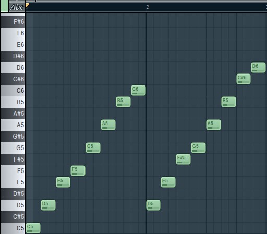267x234 pixels.
Task: Play the F#6 piano key
Action: 13,22
